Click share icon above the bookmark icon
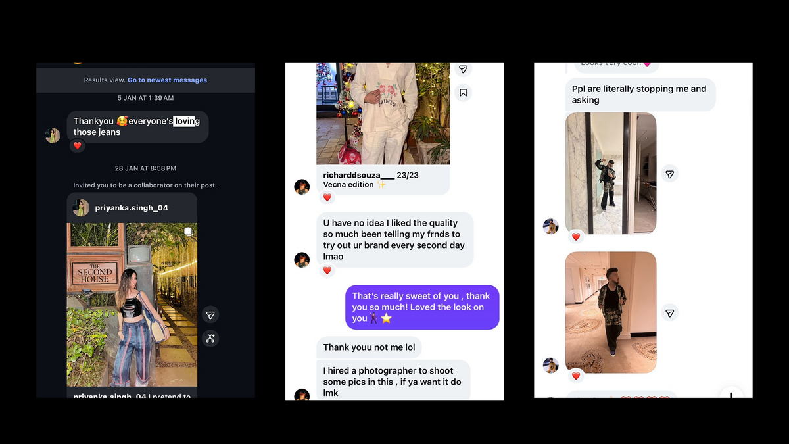This screenshot has width=789, height=444. (463, 70)
